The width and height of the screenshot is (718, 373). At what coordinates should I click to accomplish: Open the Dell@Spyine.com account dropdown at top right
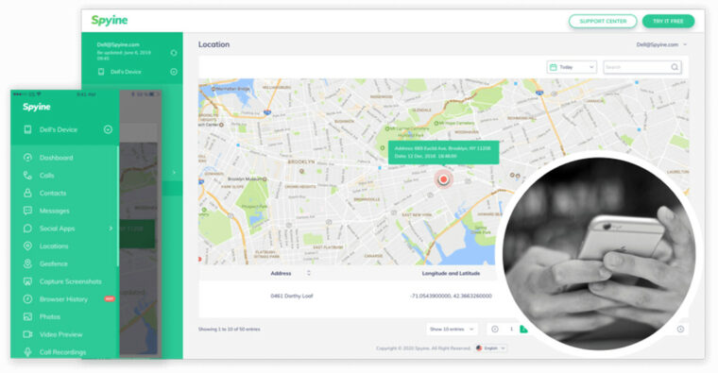(x=661, y=44)
